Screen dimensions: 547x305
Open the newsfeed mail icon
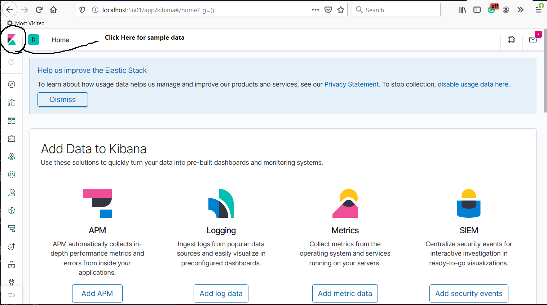[533, 40]
